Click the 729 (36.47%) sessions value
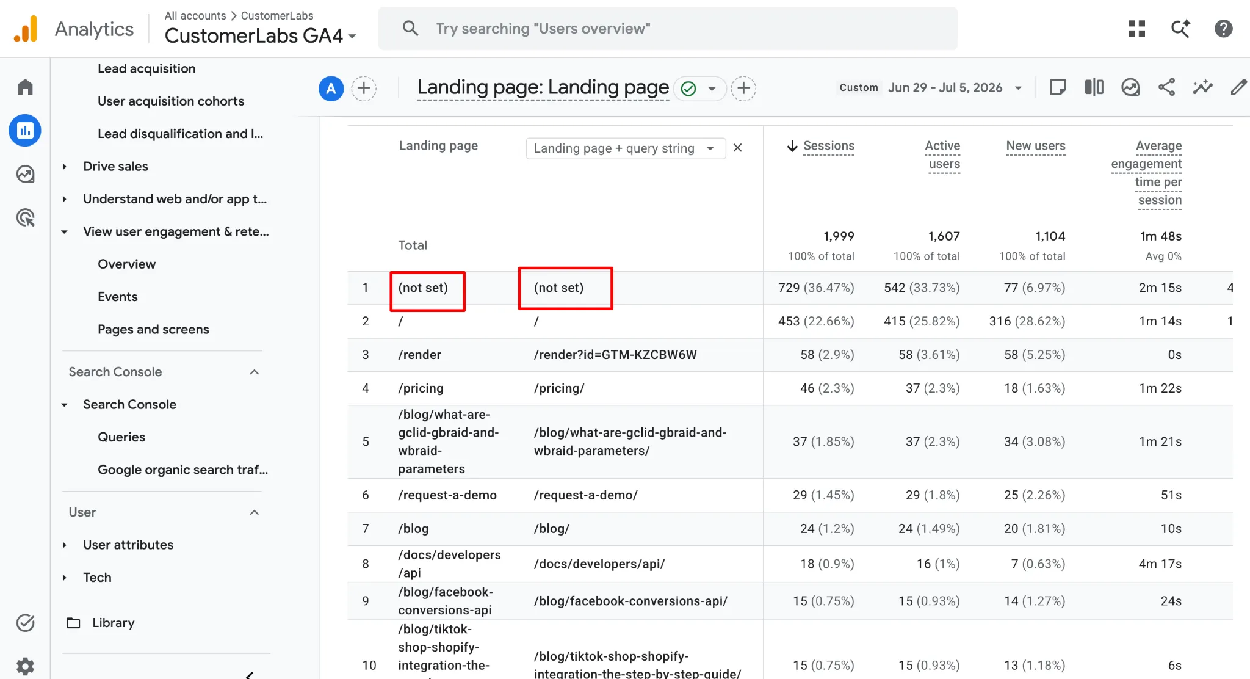Image resolution: width=1250 pixels, height=679 pixels. click(x=816, y=288)
